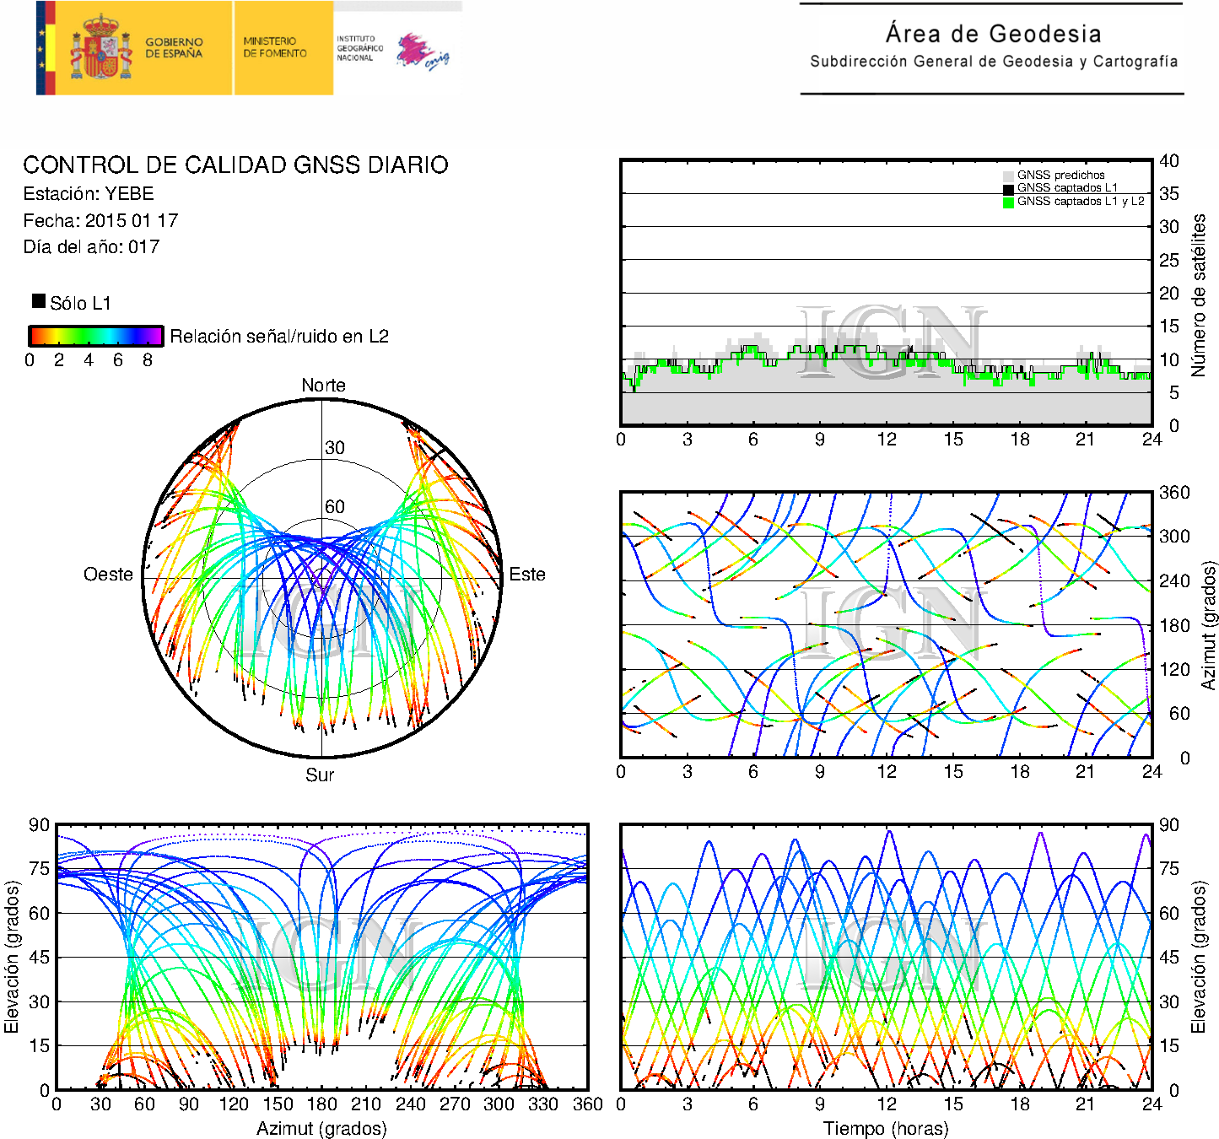Screen dimensions: 1219x1139
Task: Click the signal-to-noise rainbow color bar
Action: tap(95, 336)
